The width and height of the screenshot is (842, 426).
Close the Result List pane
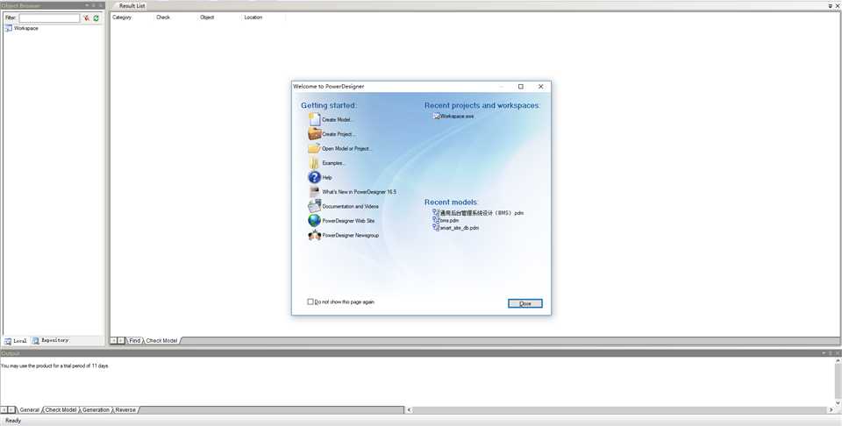(837, 6)
